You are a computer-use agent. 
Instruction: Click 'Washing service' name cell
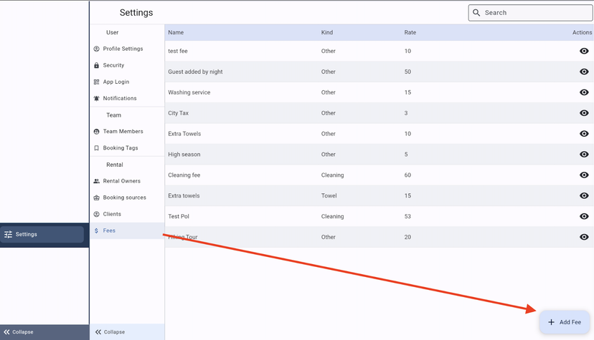[189, 92]
